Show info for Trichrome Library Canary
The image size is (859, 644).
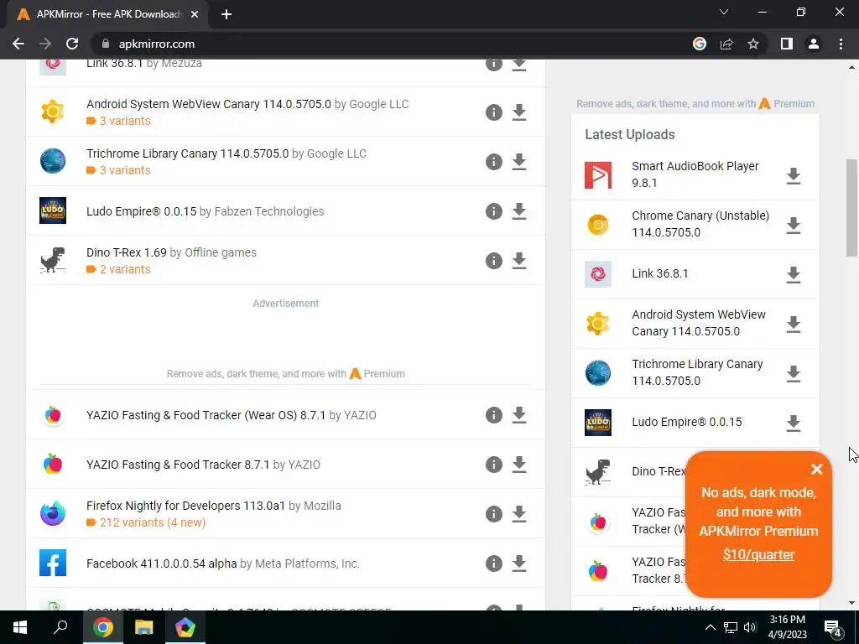coord(493,162)
